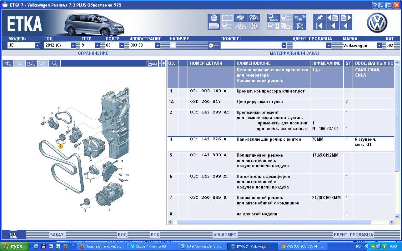Click the БОД button
This screenshot has width=402, height=251.
(122, 235)
